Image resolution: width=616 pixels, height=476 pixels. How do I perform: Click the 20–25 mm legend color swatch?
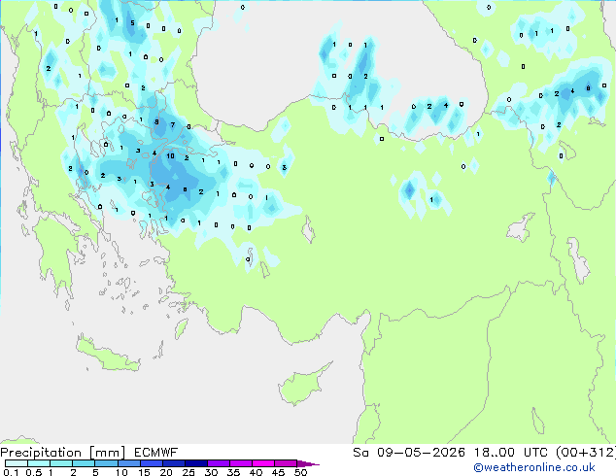point(173,463)
